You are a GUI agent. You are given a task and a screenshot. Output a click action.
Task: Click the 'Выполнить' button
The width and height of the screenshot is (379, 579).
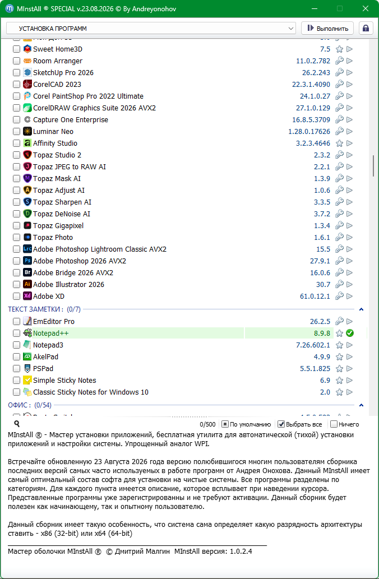[x=327, y=29]
